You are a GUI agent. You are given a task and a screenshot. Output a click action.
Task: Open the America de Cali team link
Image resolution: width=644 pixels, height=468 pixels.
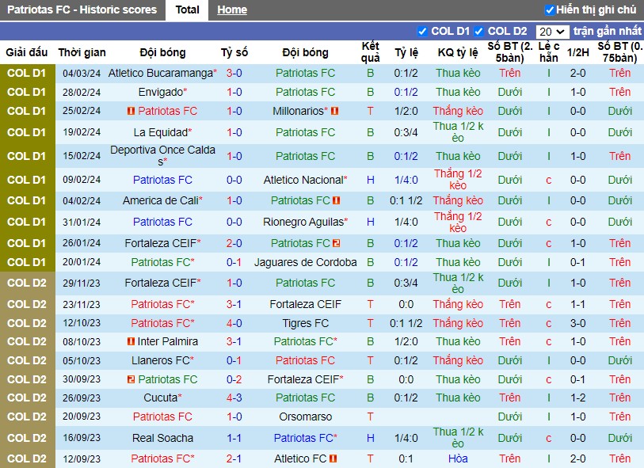click(161, 200)
